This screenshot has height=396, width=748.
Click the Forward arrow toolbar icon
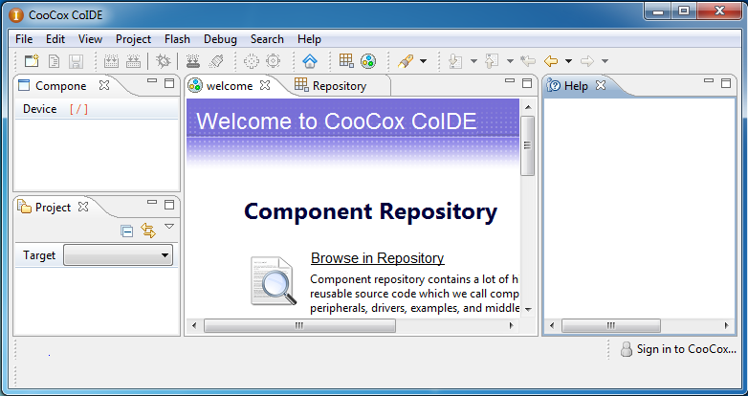click(x=587, y=61)
